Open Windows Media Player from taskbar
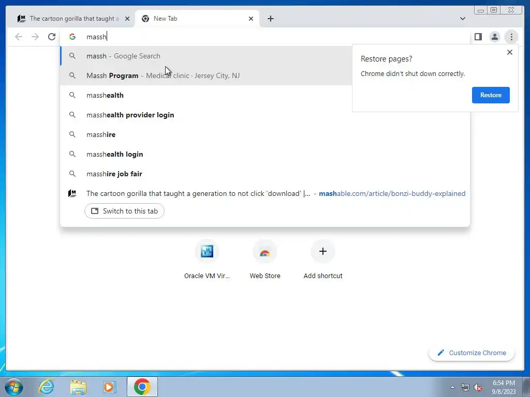The image size is (530, 397). point(110,387)
